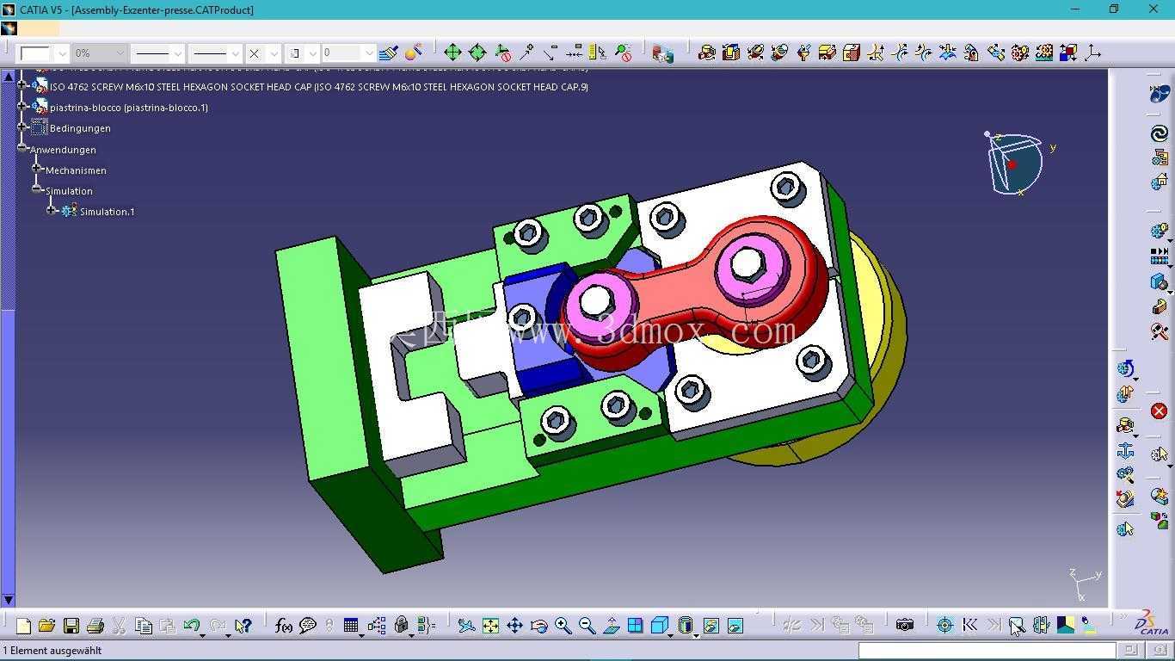
Task: Select Simulation.1 in the tree
Action: click(x=107, y=212)
